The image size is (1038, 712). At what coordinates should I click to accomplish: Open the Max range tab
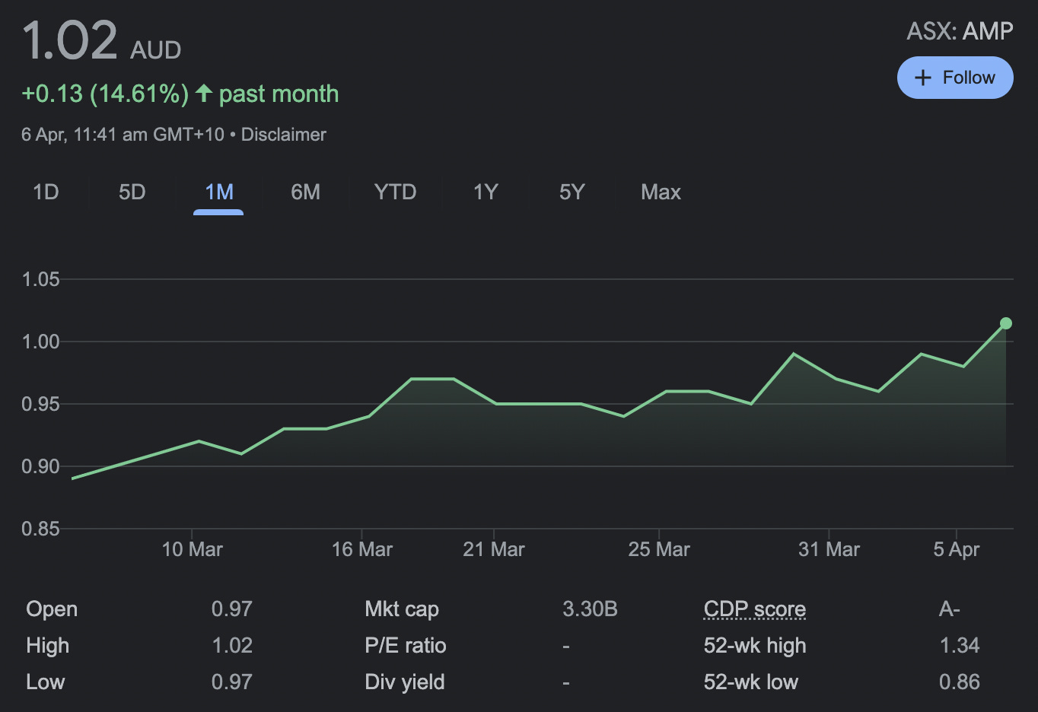pos(661,192)
